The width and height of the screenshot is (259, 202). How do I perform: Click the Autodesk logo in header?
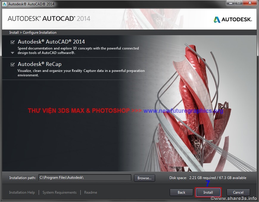point(233,19)
